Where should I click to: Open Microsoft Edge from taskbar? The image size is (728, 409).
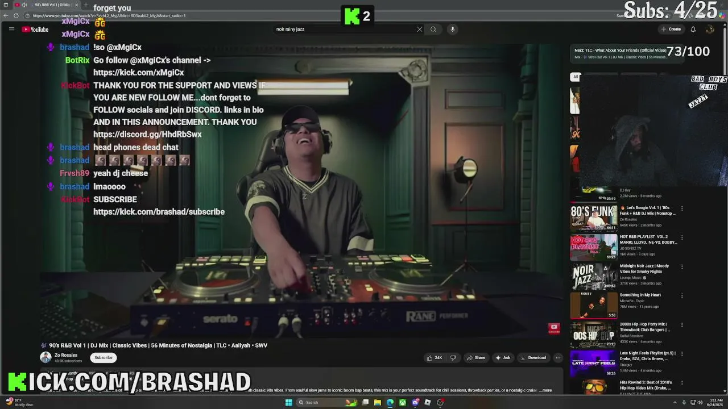pyautogui.click(x=390, y=402)
